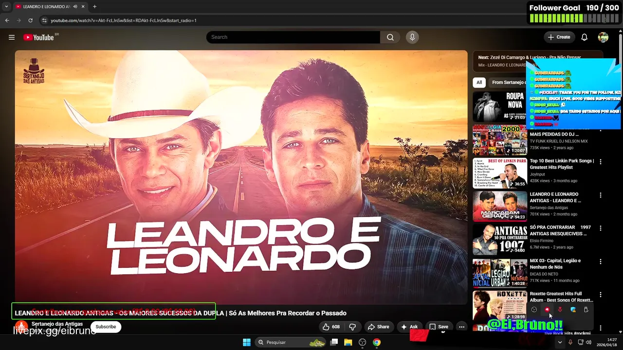
Task: Subscribe to Sertanejo das Antigas
Action: tap(106, 327)
